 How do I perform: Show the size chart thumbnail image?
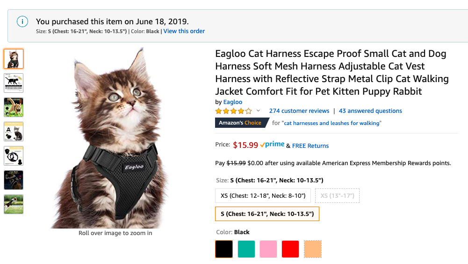tap(14, 83)
